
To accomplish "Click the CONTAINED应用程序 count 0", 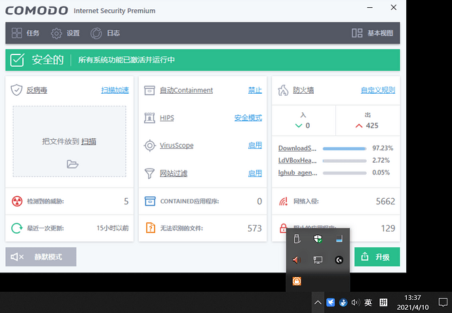I will (259, 201).
